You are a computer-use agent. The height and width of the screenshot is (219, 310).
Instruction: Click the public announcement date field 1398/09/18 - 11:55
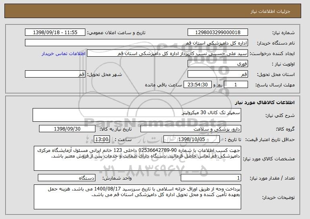55,33
